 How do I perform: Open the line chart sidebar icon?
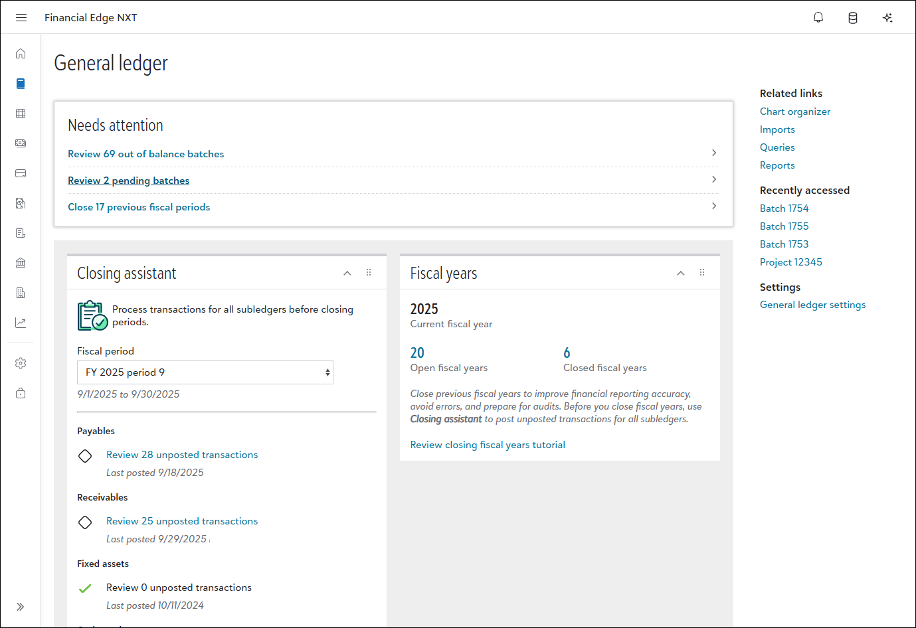pyautogui.click(x=21, y=323)
